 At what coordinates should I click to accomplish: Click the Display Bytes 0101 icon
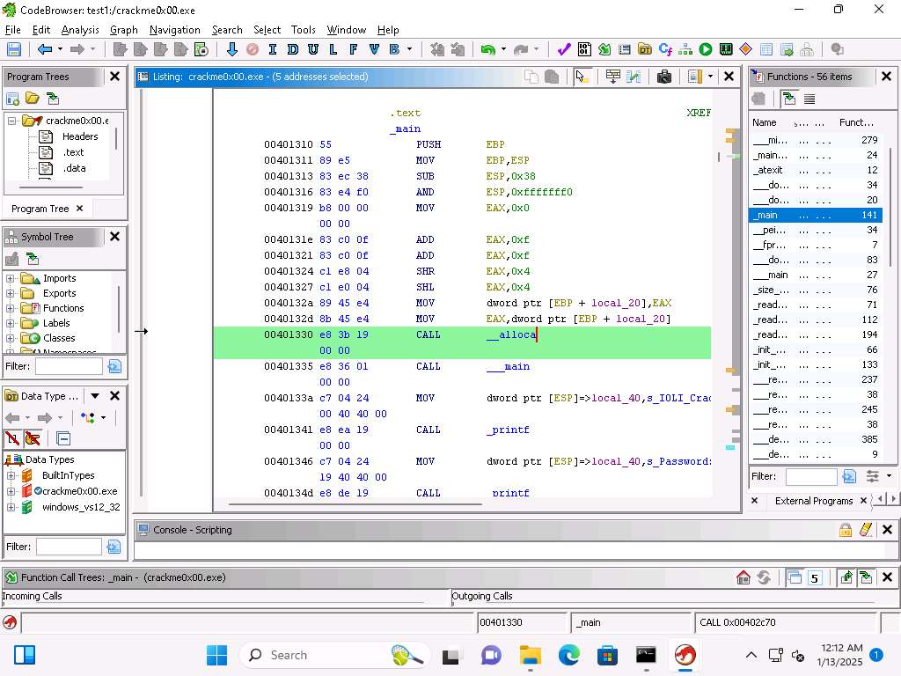tap(584, 49)
